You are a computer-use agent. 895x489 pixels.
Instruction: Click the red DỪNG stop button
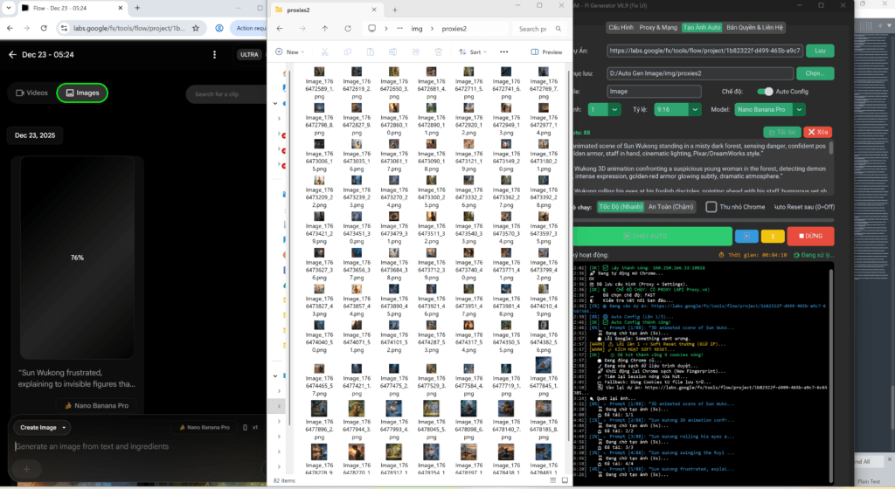point(810,236)
